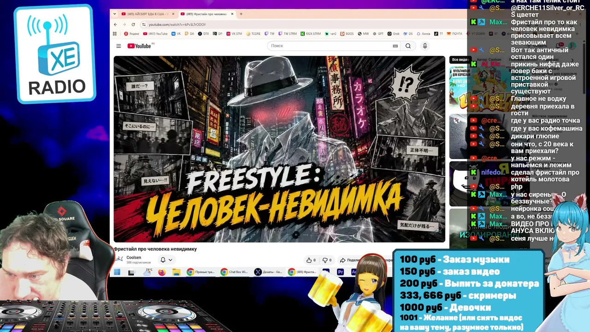Go to the YouTube home logo
This screenshot has height=332, width=590.
[x=140, y=46]
